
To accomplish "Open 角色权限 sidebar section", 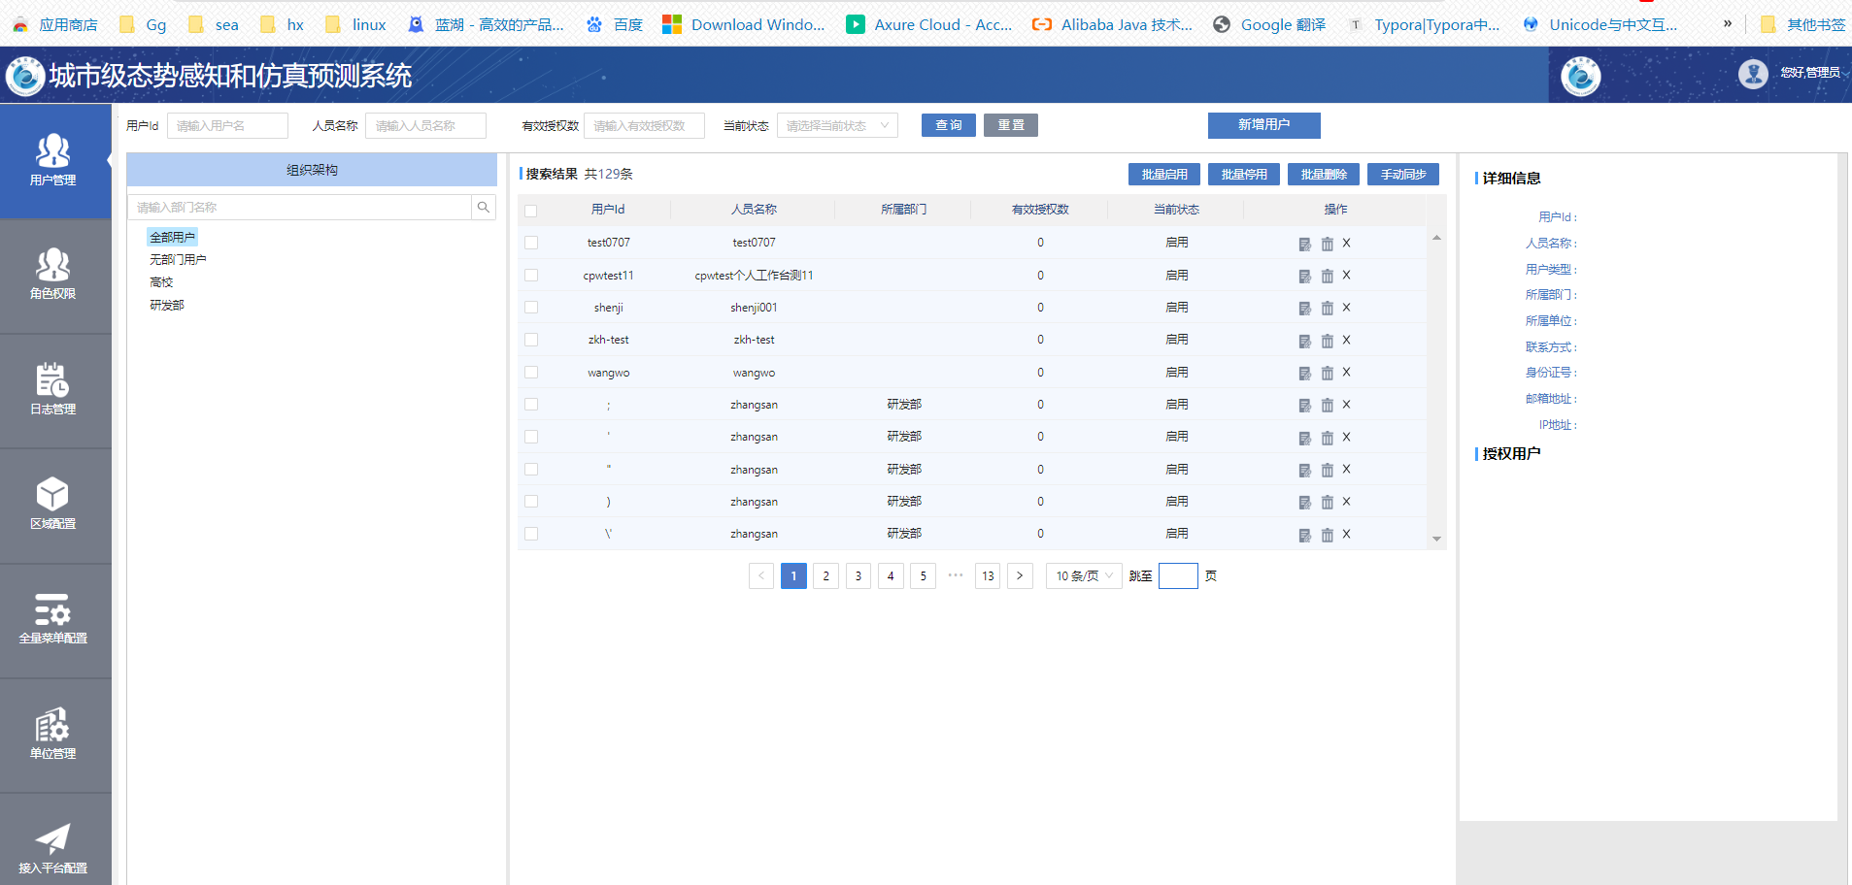I will point(53,276).
